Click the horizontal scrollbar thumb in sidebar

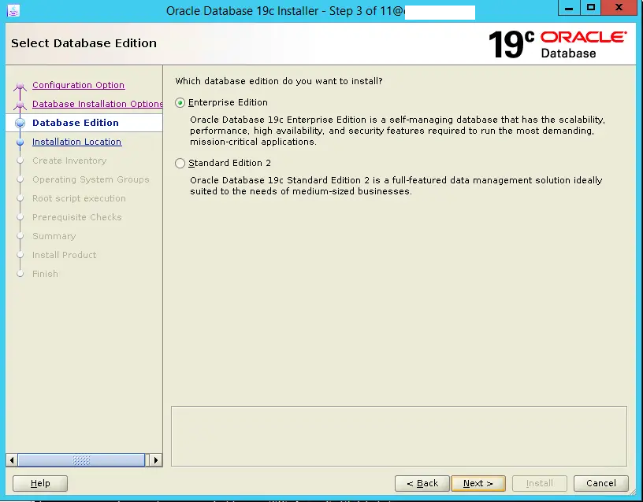click(x=81, y=460)
